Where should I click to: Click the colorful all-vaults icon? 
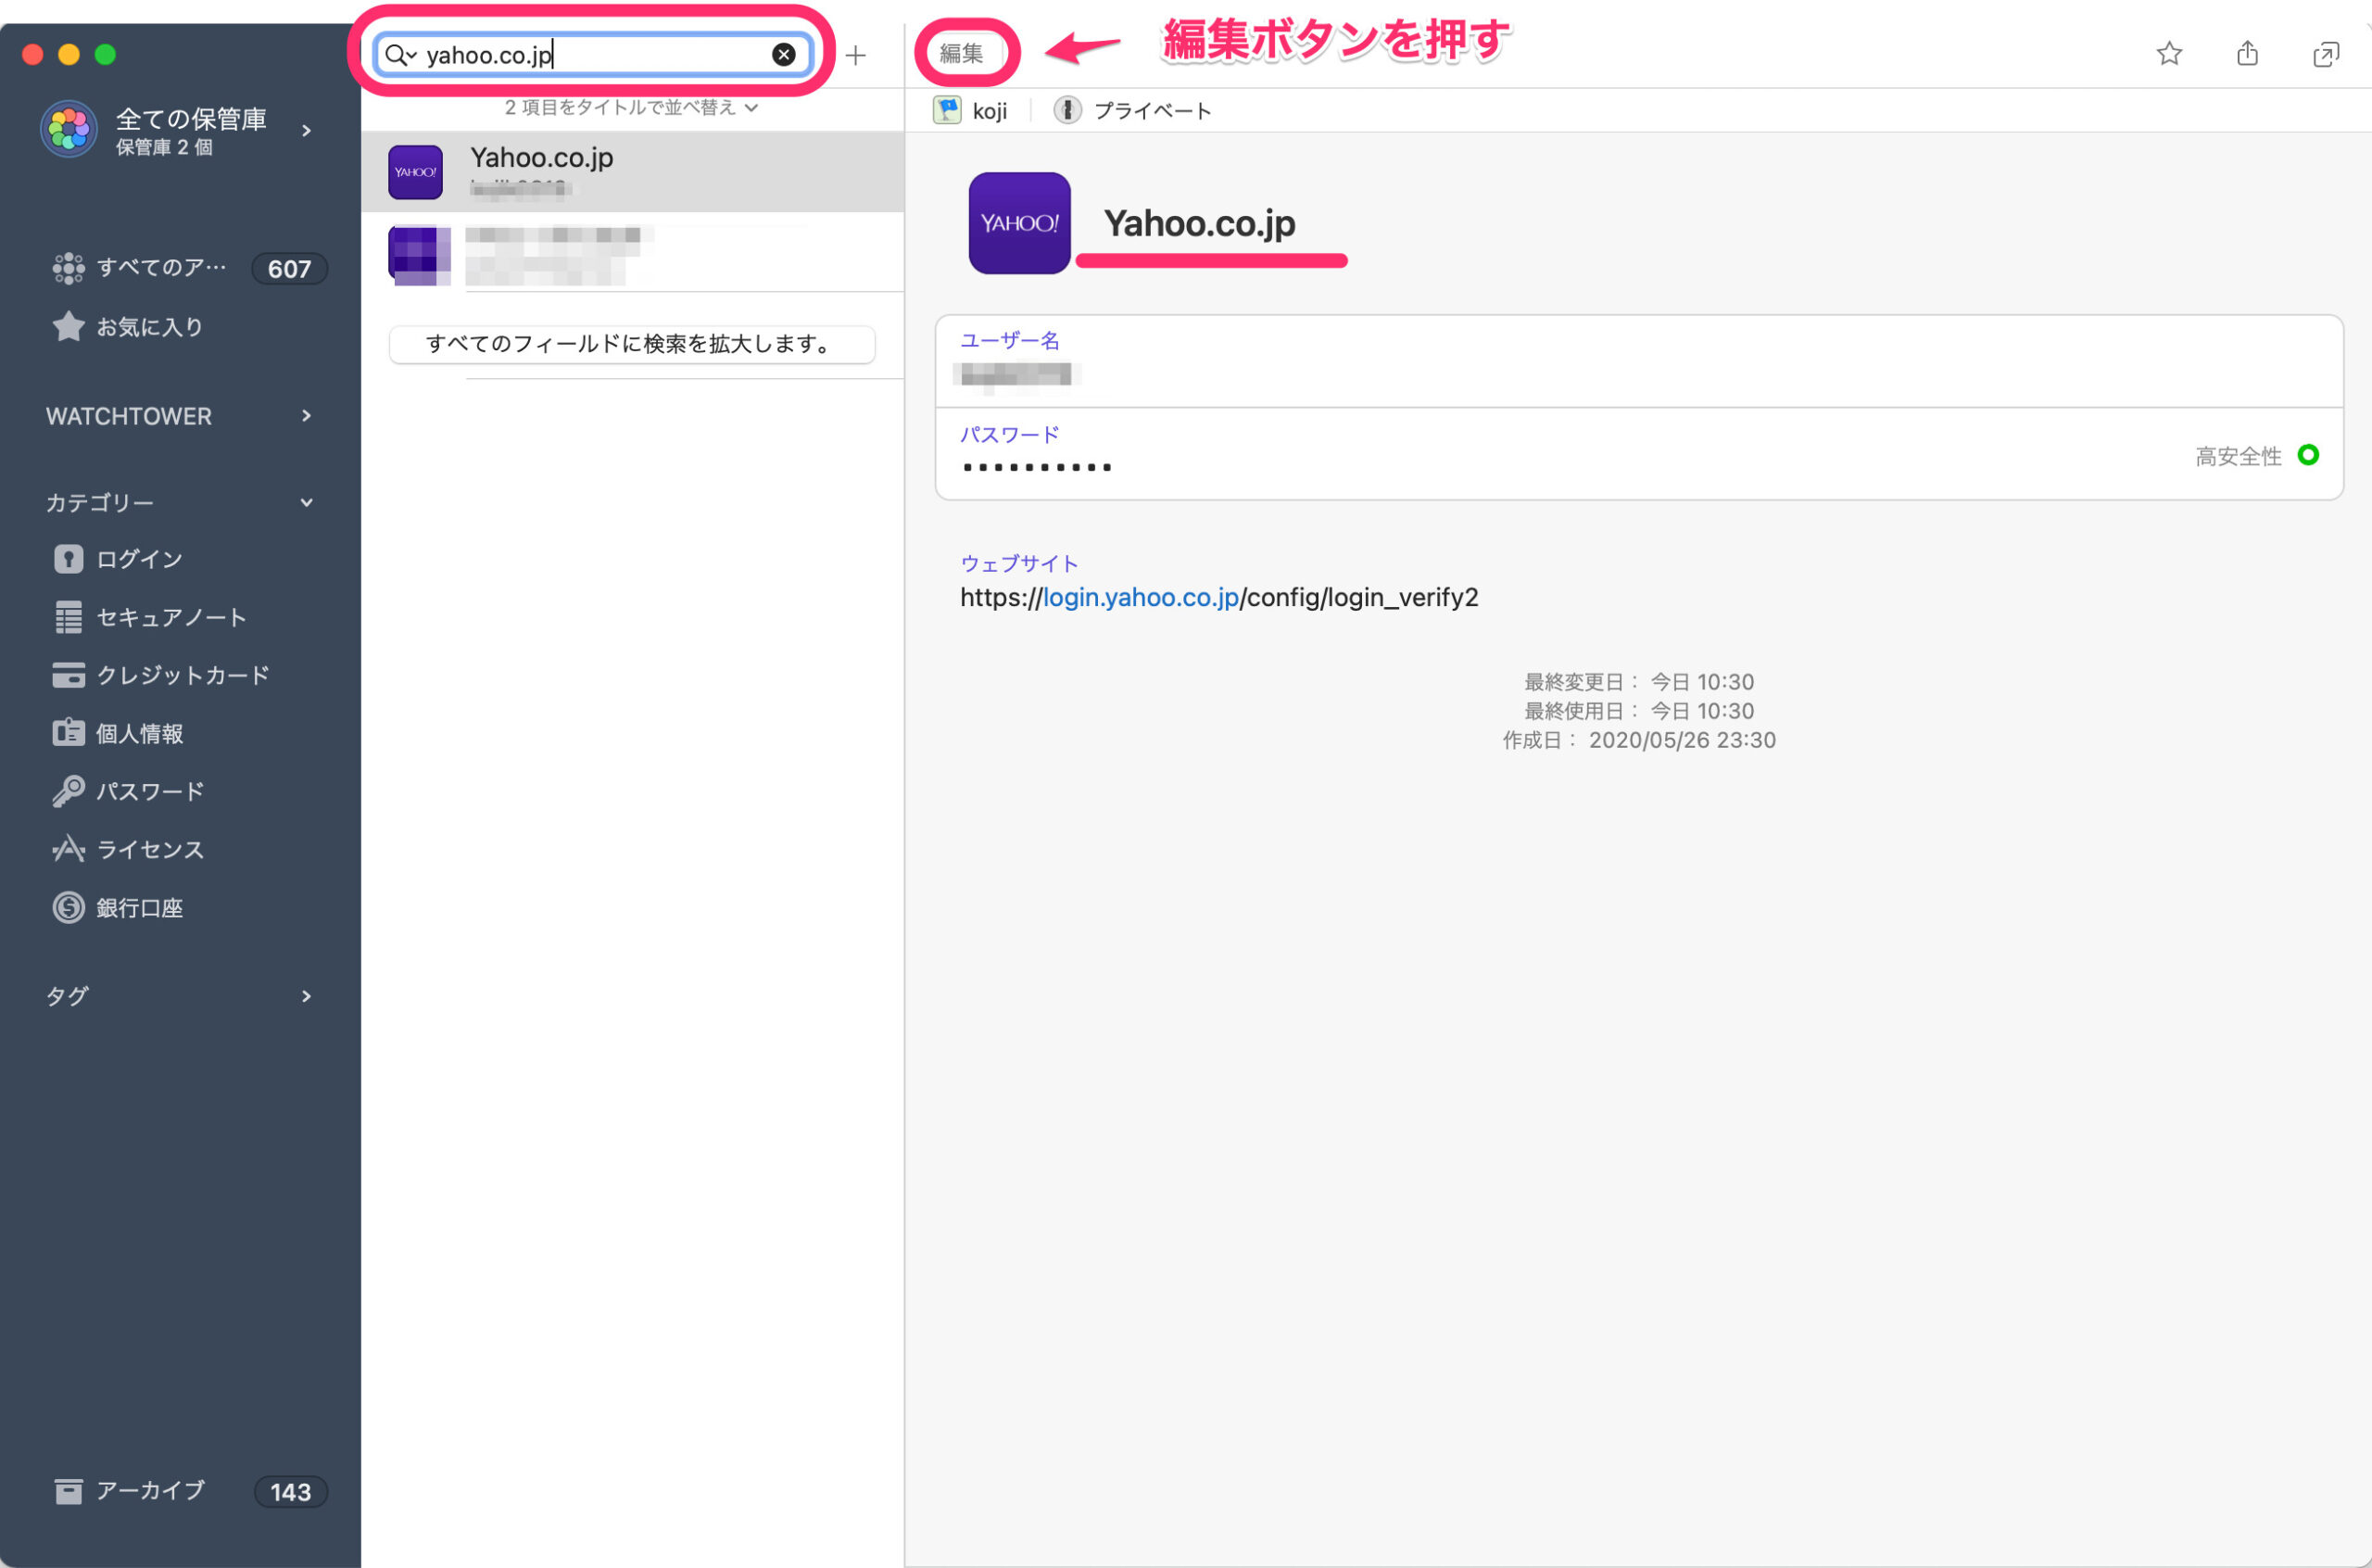pyautogui.click(x=69, y=129)
